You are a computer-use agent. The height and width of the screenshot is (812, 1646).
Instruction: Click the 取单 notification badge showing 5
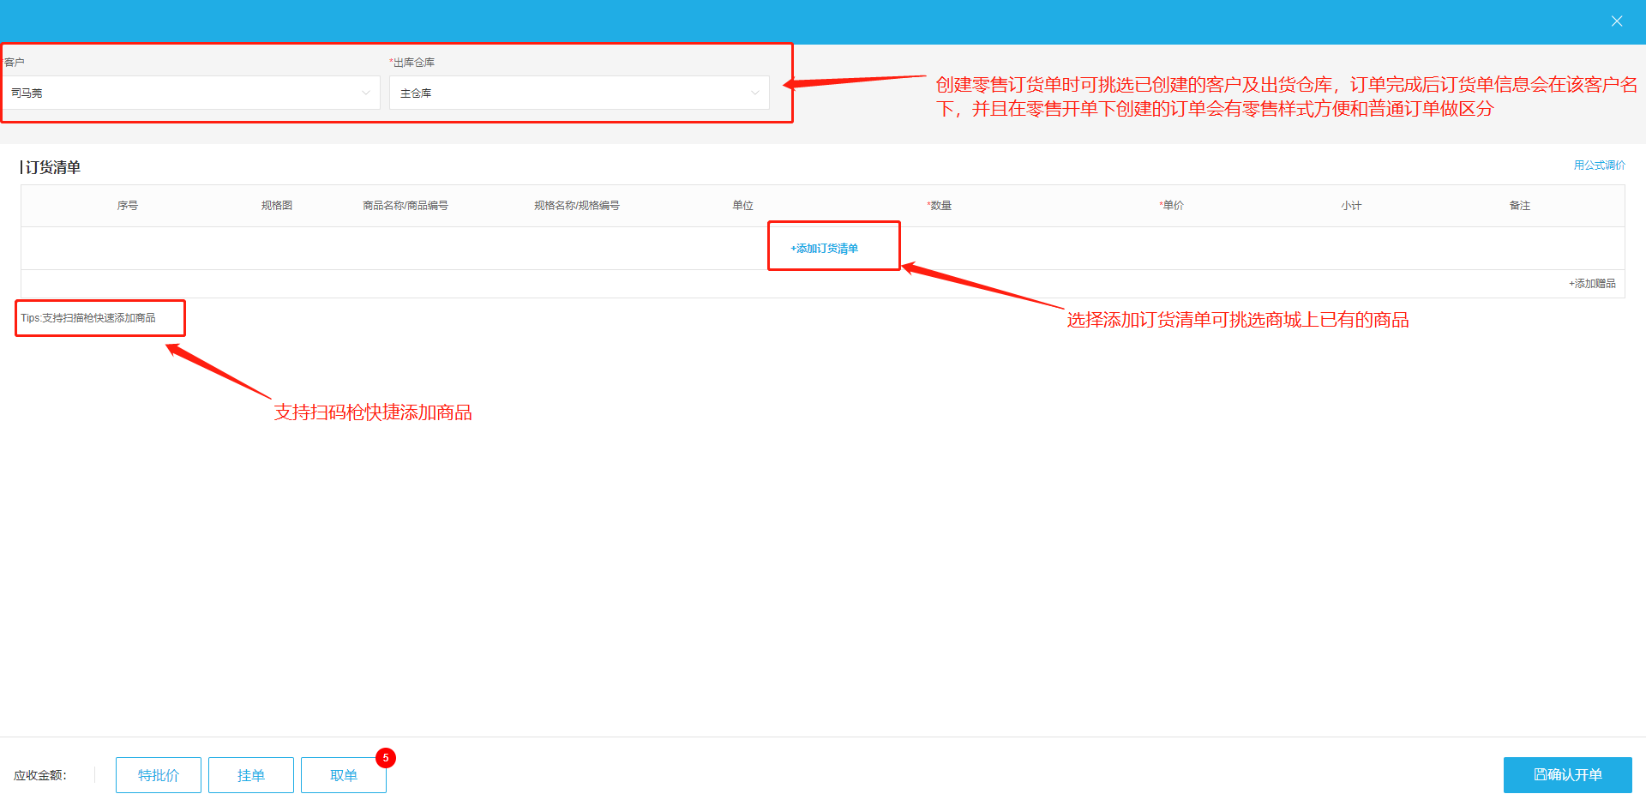[386, 757]
